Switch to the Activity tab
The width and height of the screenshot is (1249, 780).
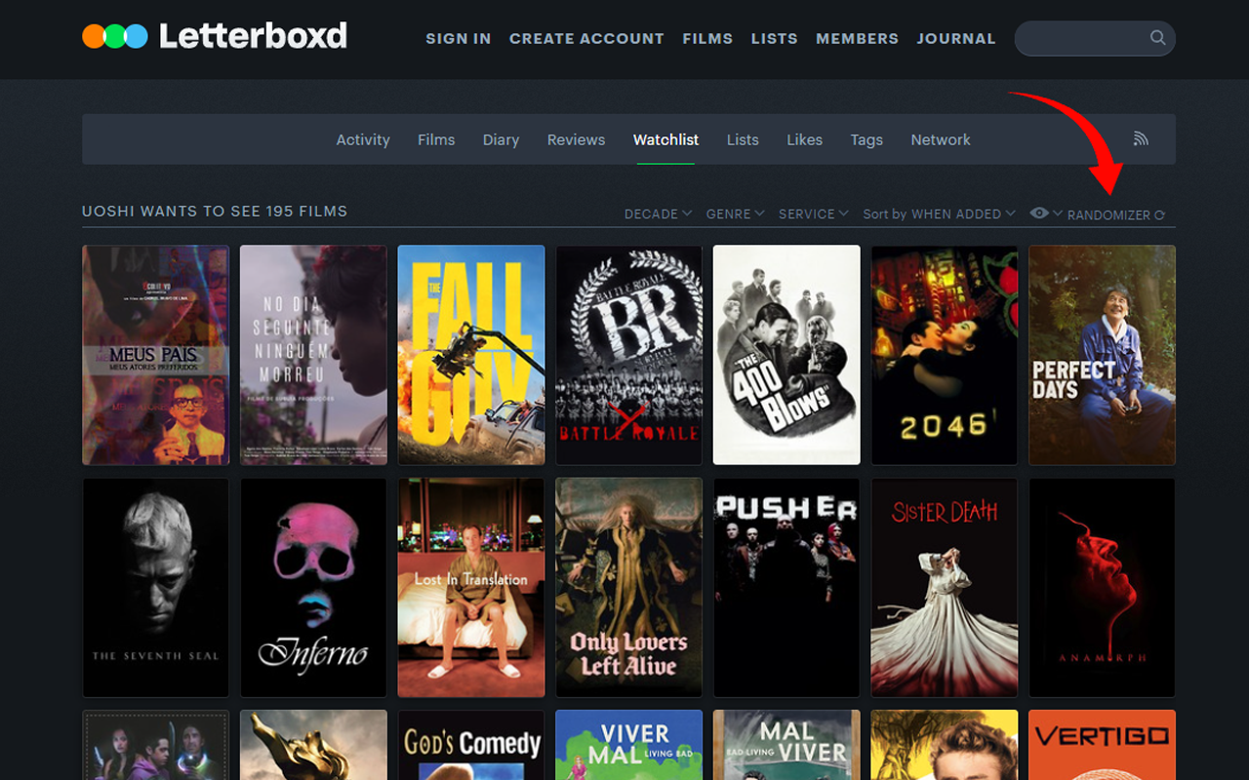pyautogui.click(x=363, y=139)
